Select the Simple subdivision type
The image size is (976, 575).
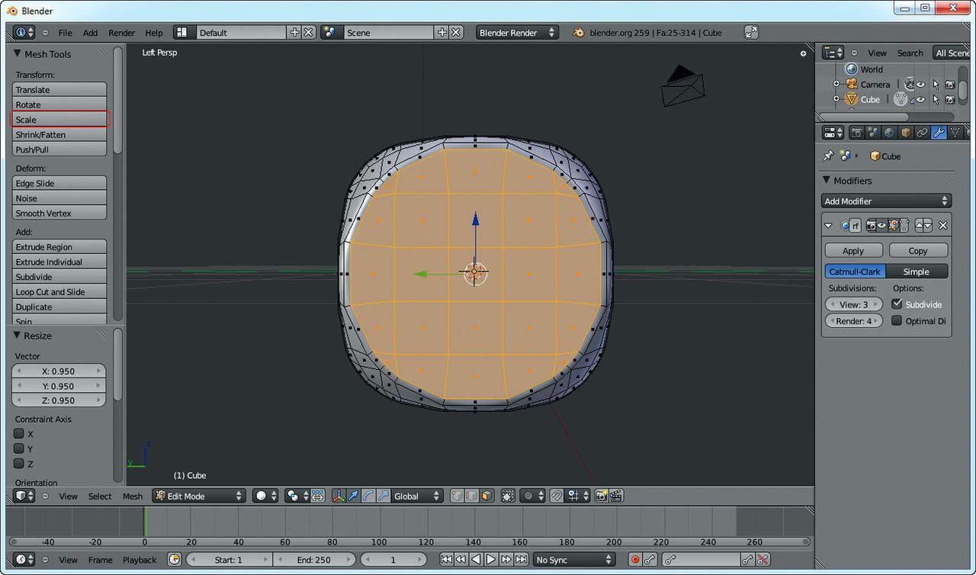tap(917, 271)
